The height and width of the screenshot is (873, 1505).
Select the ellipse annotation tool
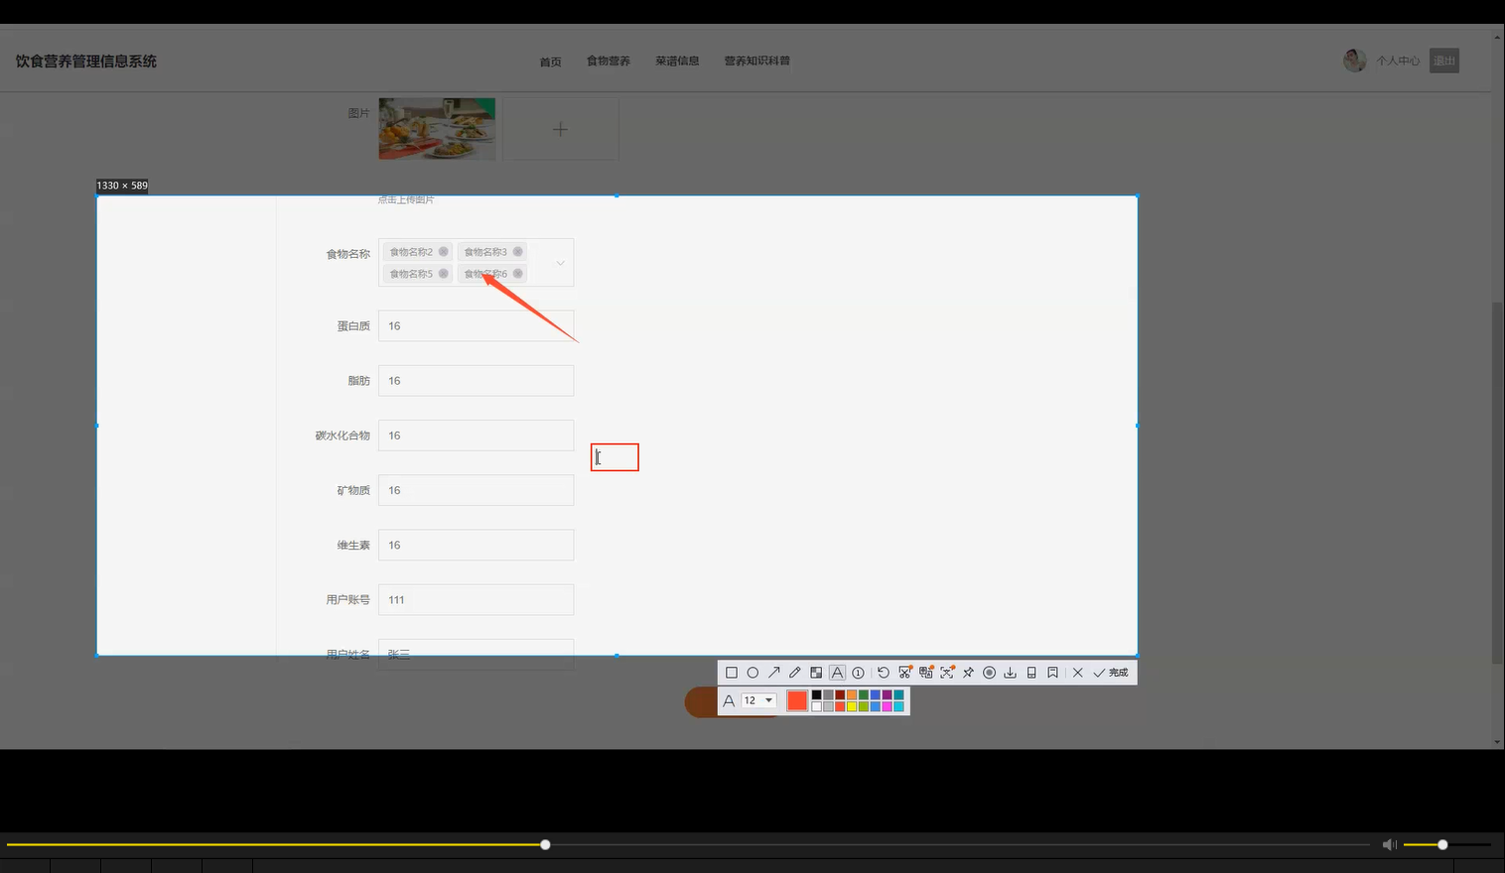(752, 673)
